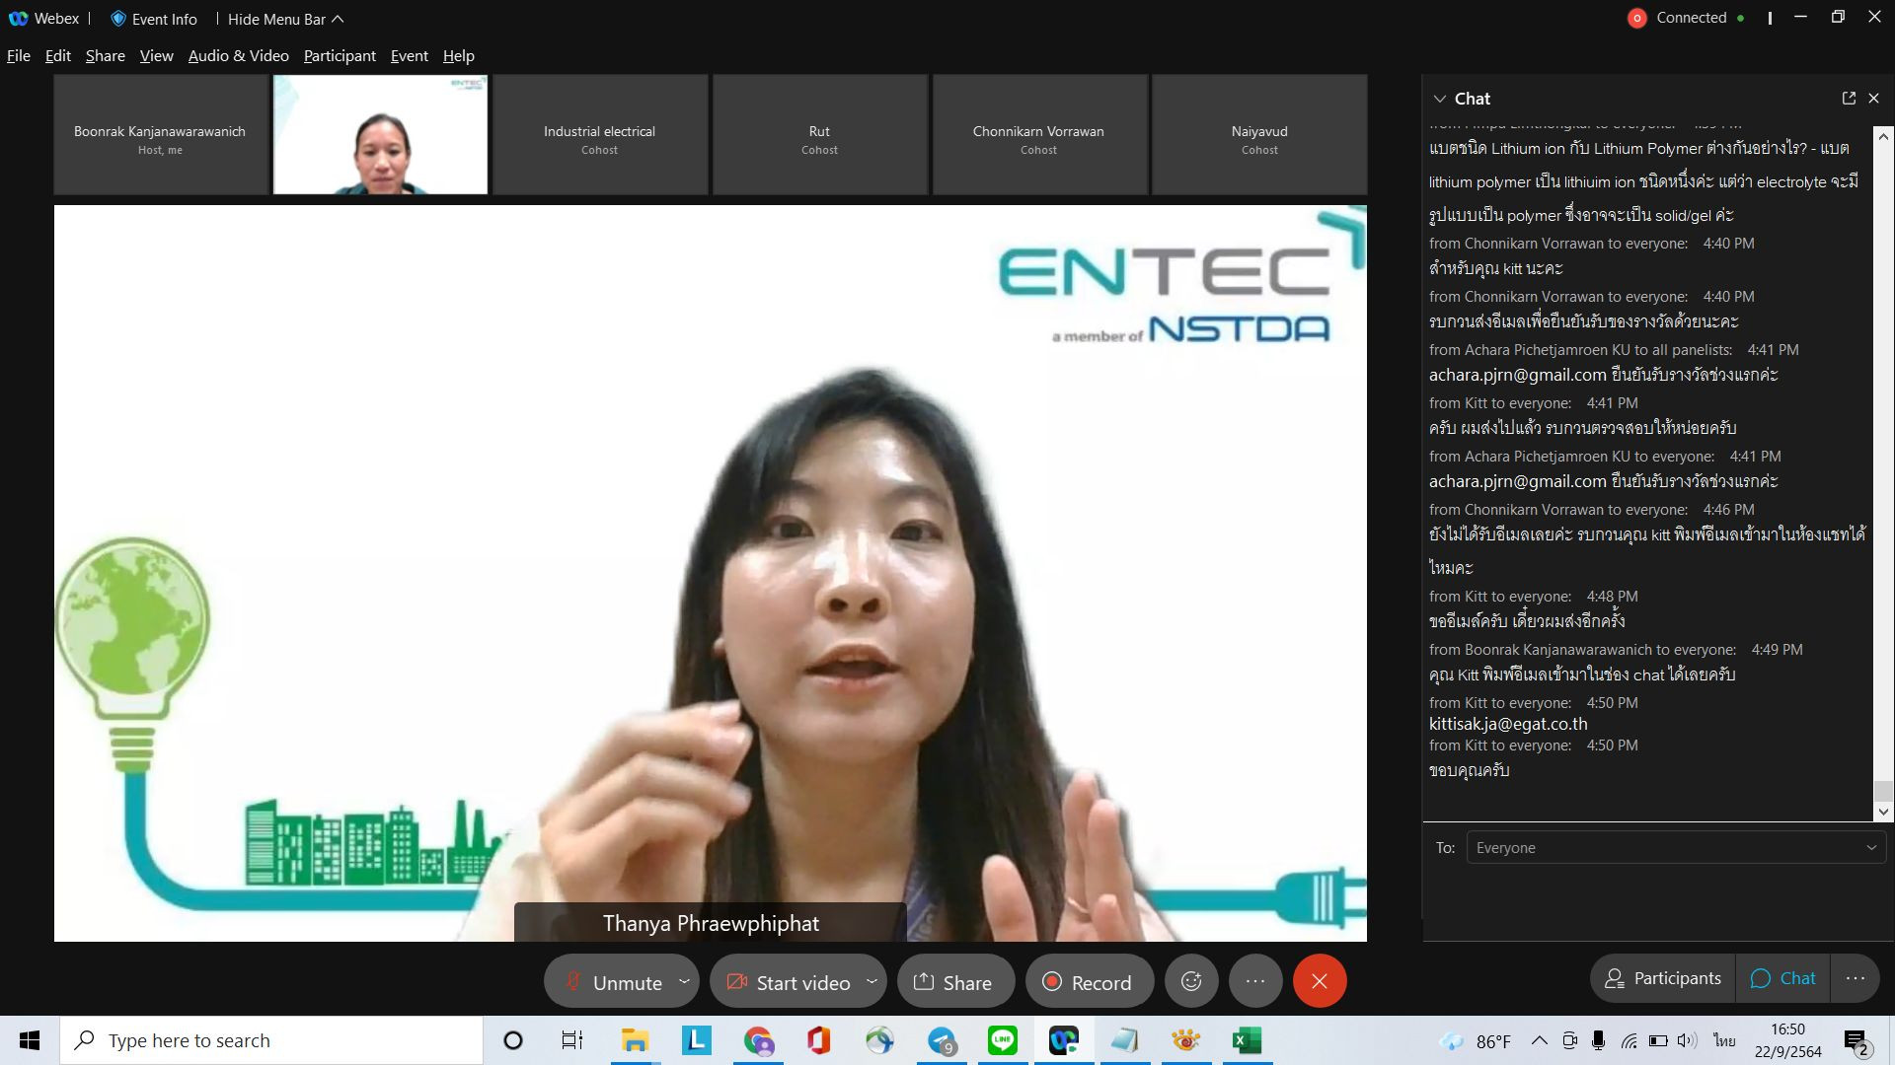Screen dimensions: 1895x1065
Task: Open panel options ellipsis beside Chat
Action: [1856, 978]
